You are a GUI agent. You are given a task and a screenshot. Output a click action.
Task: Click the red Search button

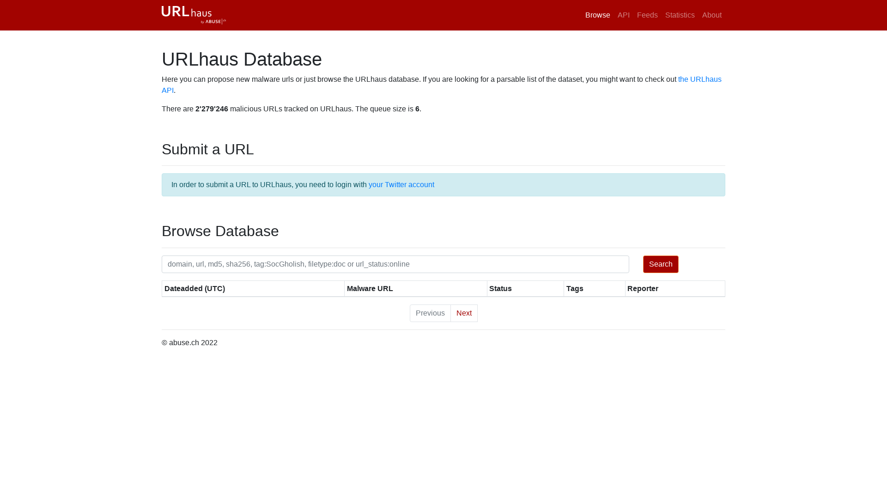pos(661,264)
